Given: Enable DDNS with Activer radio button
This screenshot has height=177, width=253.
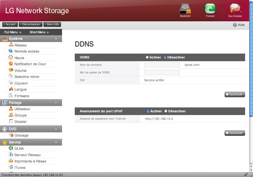Looking at the screenshot, I should pyautogui.click(x=147, y=57).
